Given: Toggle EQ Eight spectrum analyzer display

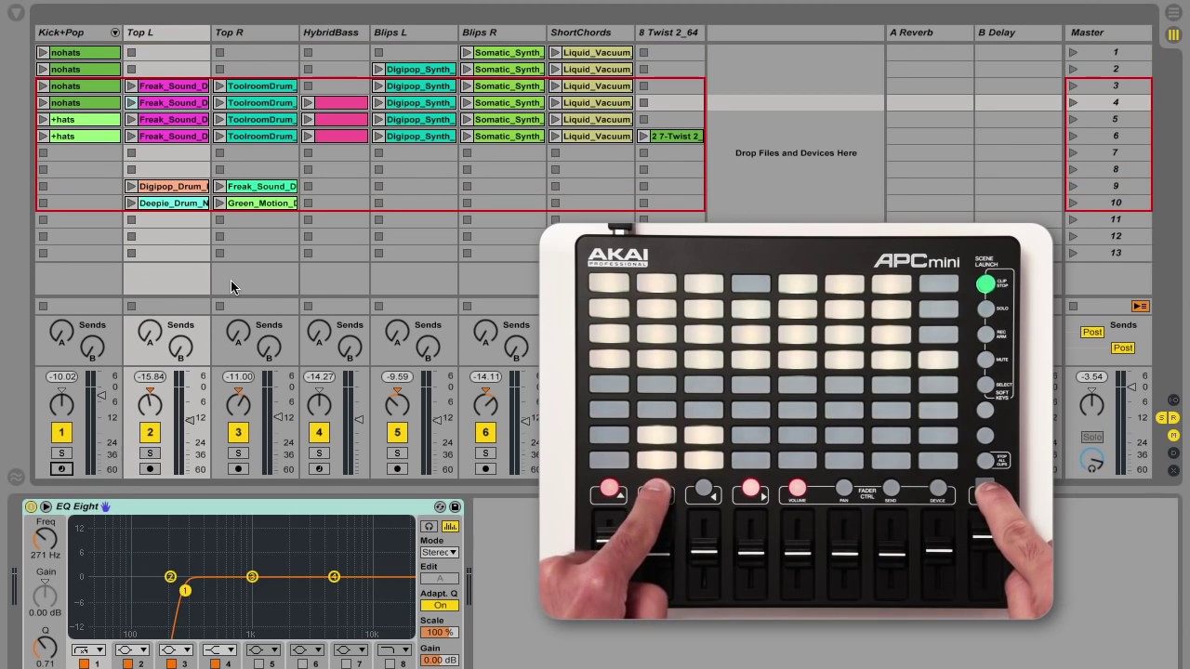Looking at the screenshot, I should coord(450,527).
